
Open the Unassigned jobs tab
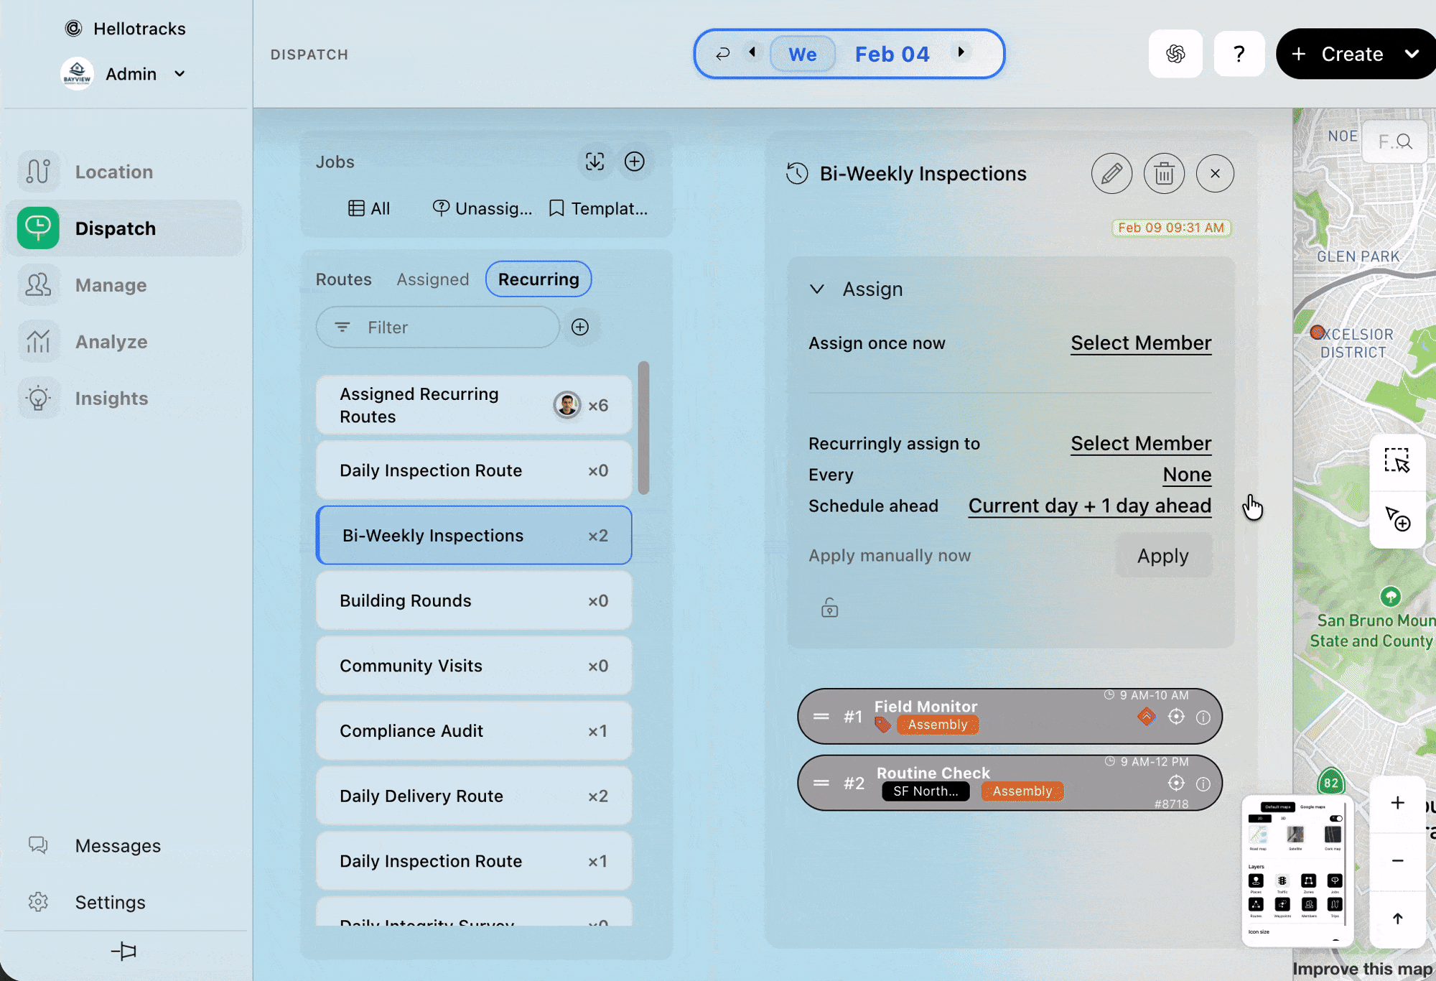tap(482, 208)
